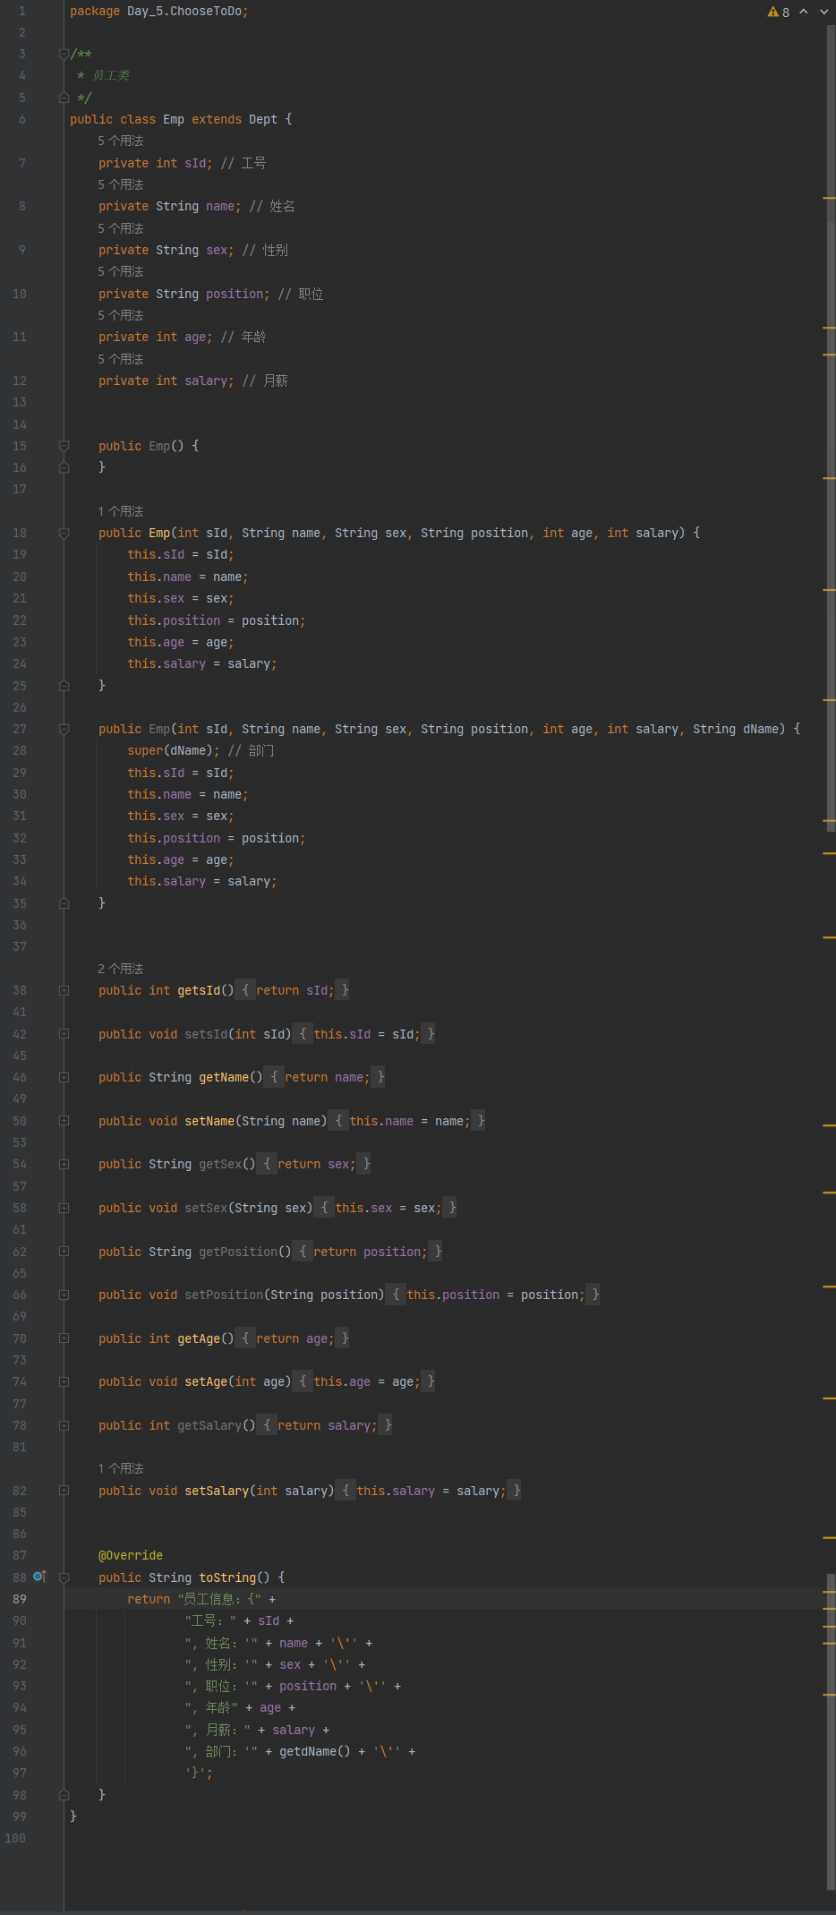Screen dimensions: 836x1915
Task: Open '5 个用法' hint above name field
Action: tap(121, 184)
